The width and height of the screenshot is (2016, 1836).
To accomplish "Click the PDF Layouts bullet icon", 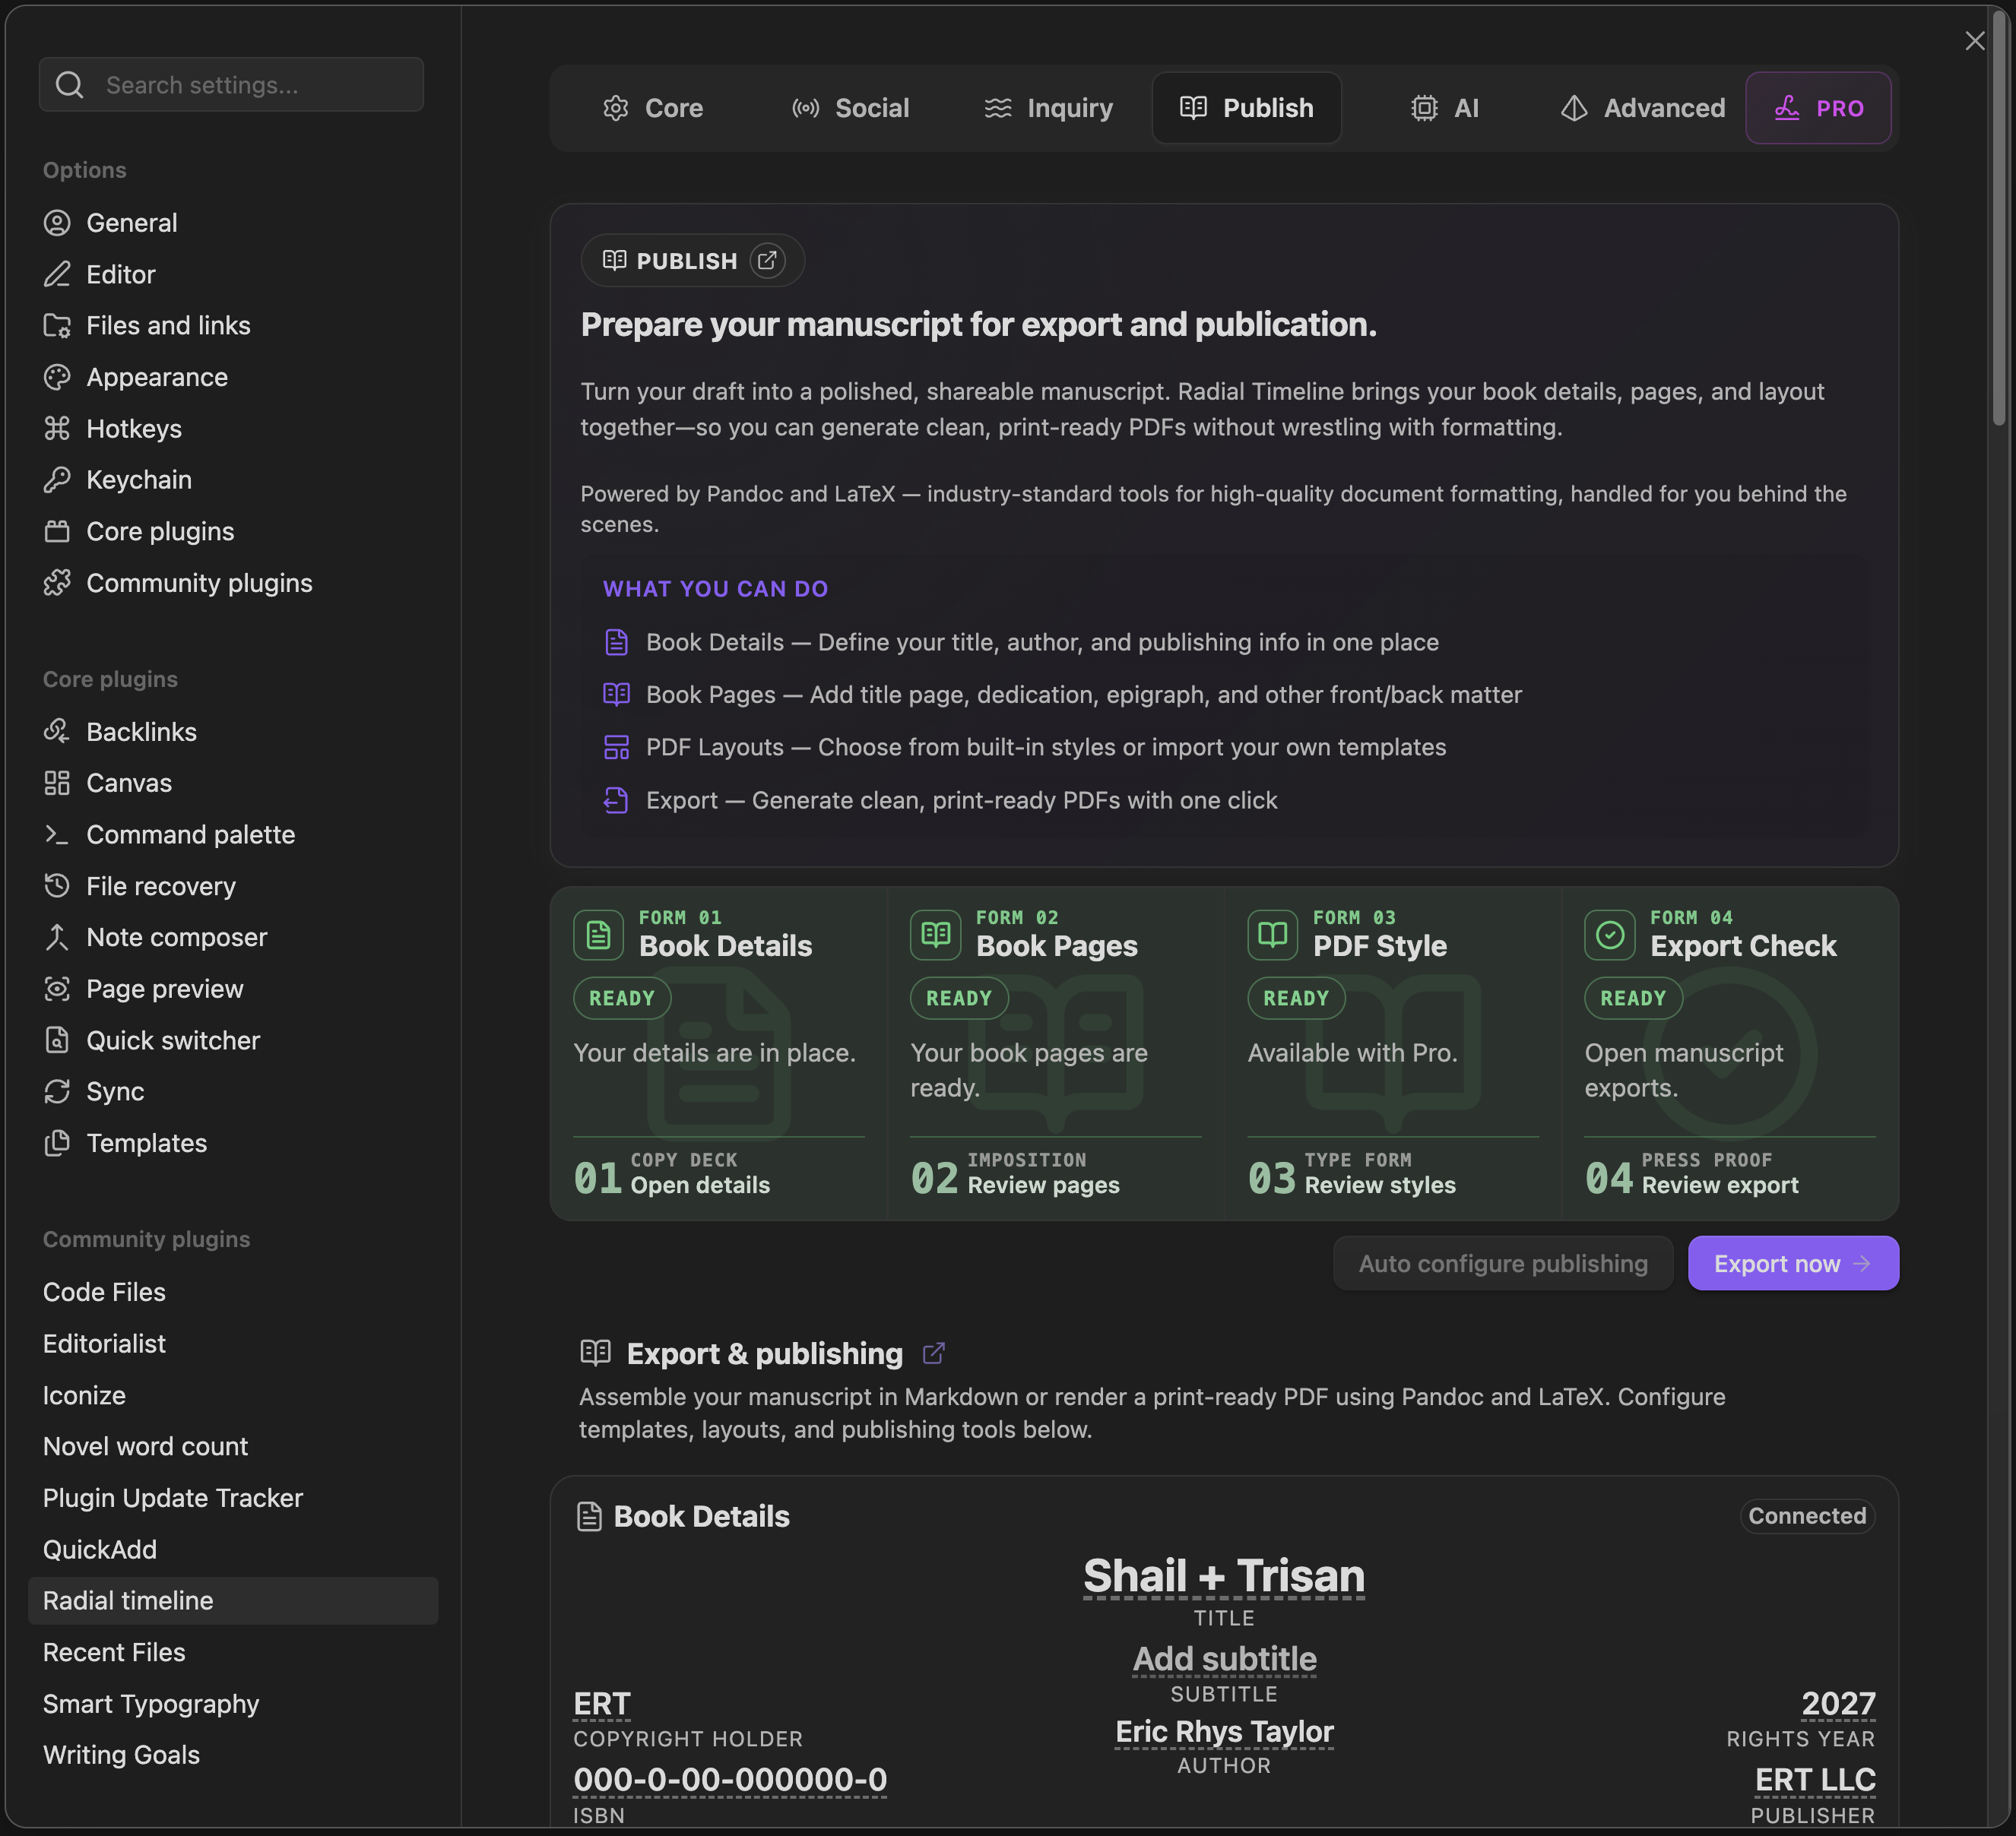I will pos(616,748).
